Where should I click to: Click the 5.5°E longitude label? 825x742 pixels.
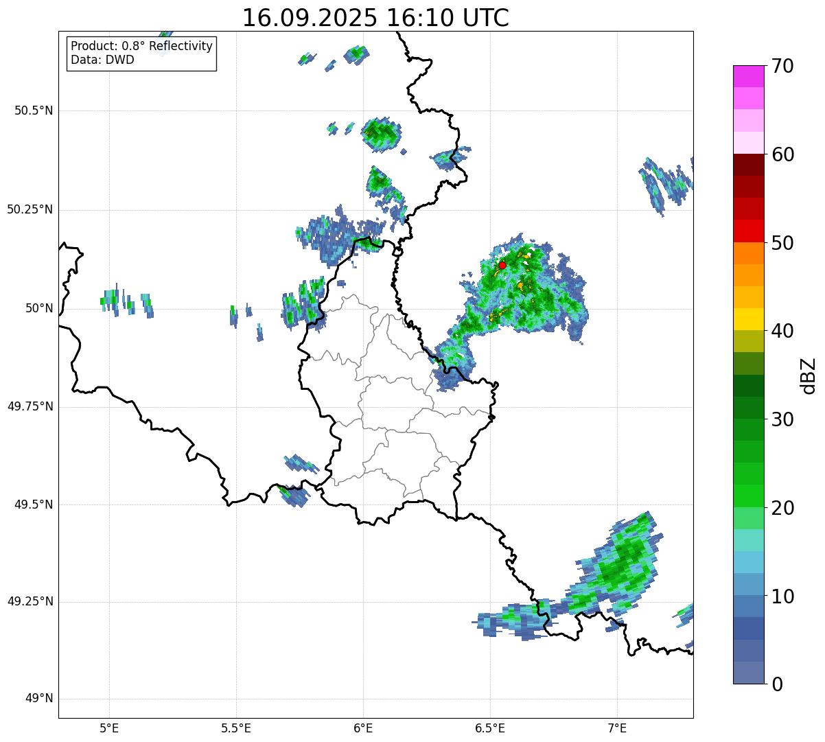236,728
